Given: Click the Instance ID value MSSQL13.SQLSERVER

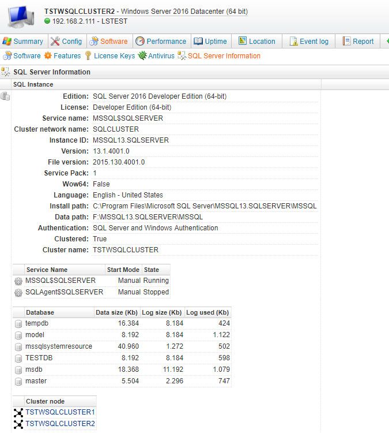Looking at the screenshot, I should tap(131, 140).
